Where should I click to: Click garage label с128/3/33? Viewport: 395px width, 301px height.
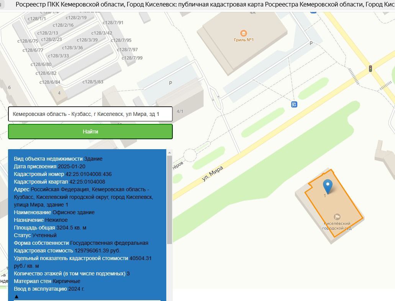pyautogui.click(x=59, y=56)
